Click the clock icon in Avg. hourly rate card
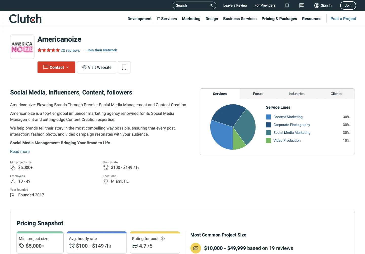365x254 pixels. point(72,246)
